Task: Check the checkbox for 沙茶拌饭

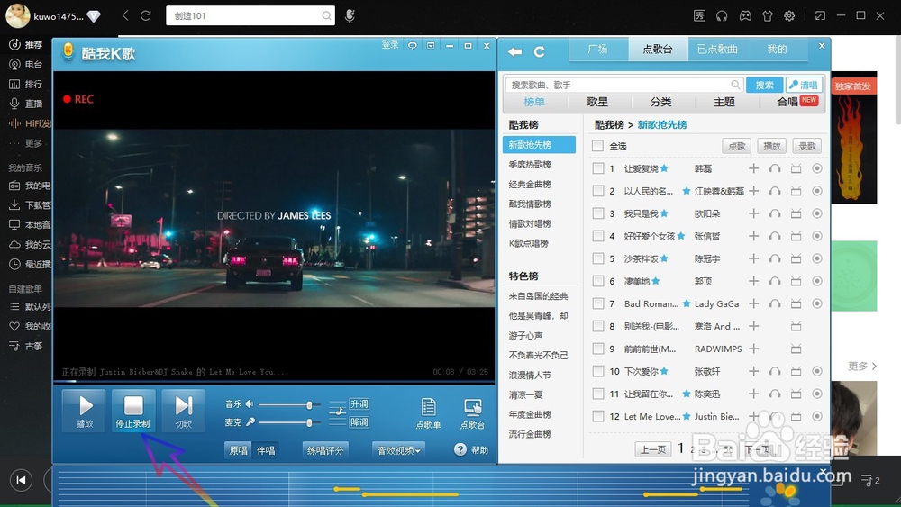Action: (x=598, y=259)
